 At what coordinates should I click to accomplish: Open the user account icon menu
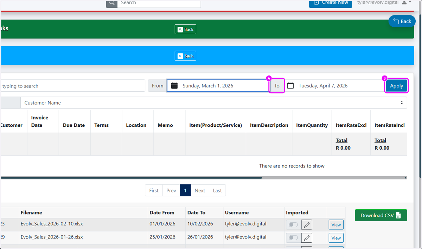point(404,2)
